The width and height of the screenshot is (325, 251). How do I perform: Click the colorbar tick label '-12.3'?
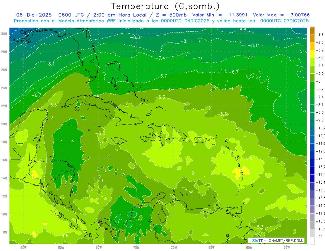320,151
